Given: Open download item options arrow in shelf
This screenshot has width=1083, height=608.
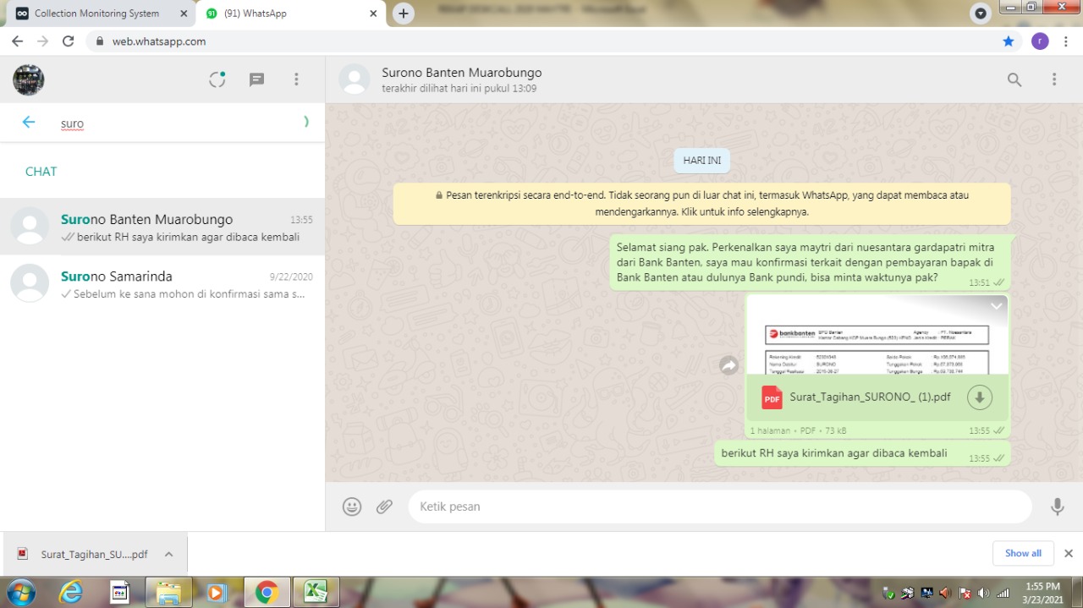Looking at the screenshot, I should (168, 555).
